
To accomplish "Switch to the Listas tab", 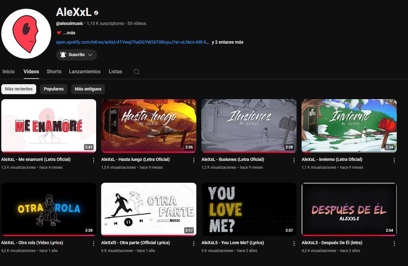I will tap(115, 72).
